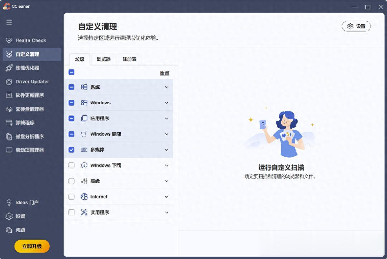Screen dimensions: 387x259
Task: Click the 多媒体 category icon
Action: click(x=84, y=150)
